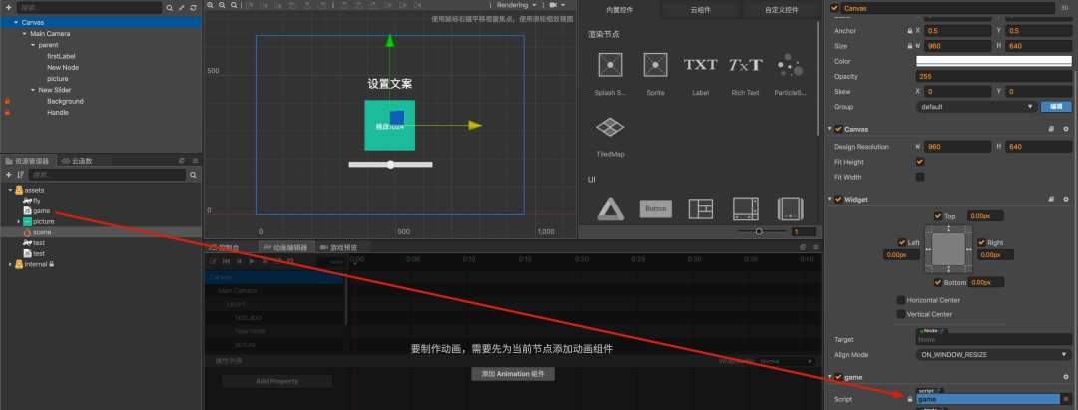Click the Color swatch field

coord(993,61)
